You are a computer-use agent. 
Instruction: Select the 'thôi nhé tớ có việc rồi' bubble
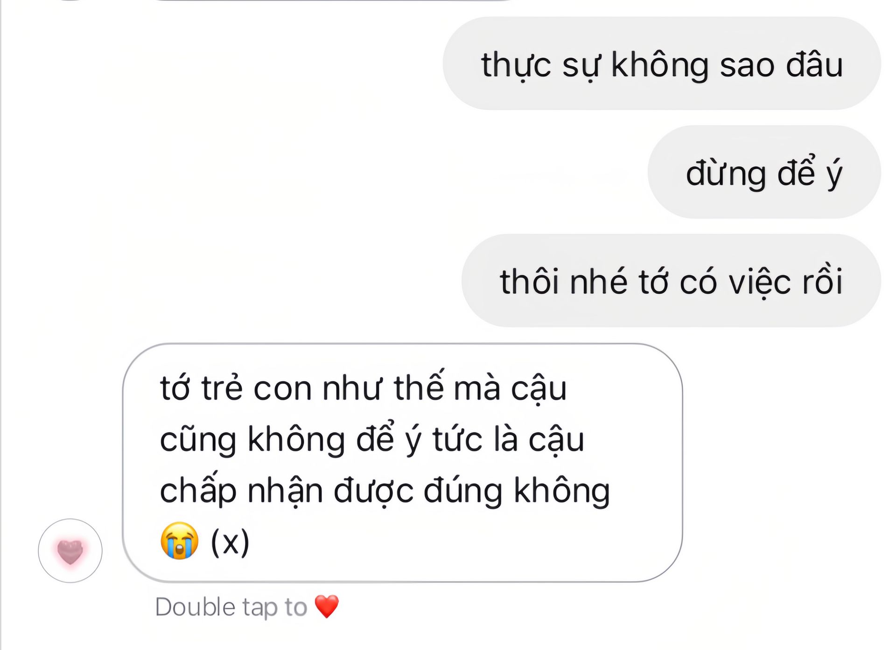point(671,281)
